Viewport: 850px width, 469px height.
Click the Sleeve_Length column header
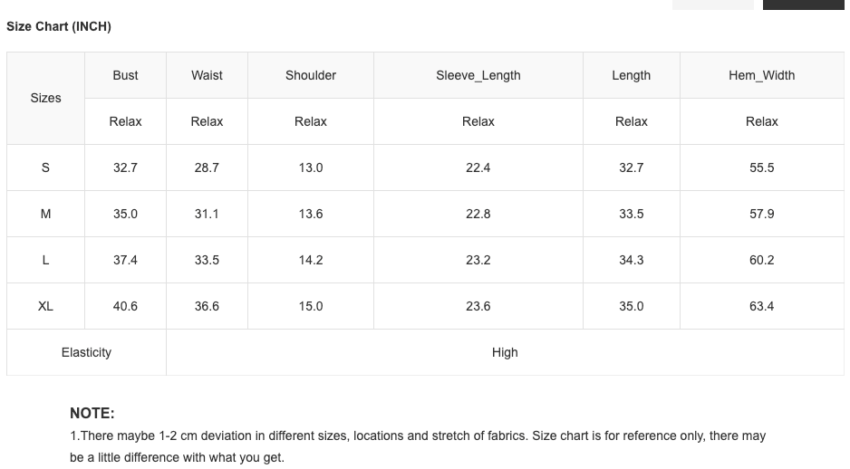pos(478,75)
